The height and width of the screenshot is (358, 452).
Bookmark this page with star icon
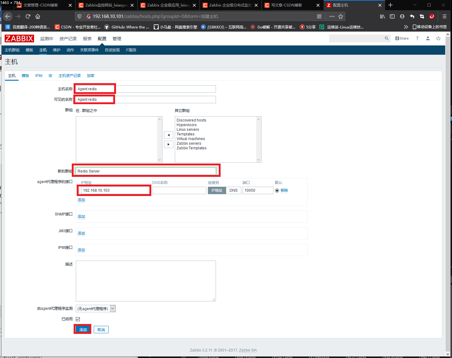click(x=341, y=16)
